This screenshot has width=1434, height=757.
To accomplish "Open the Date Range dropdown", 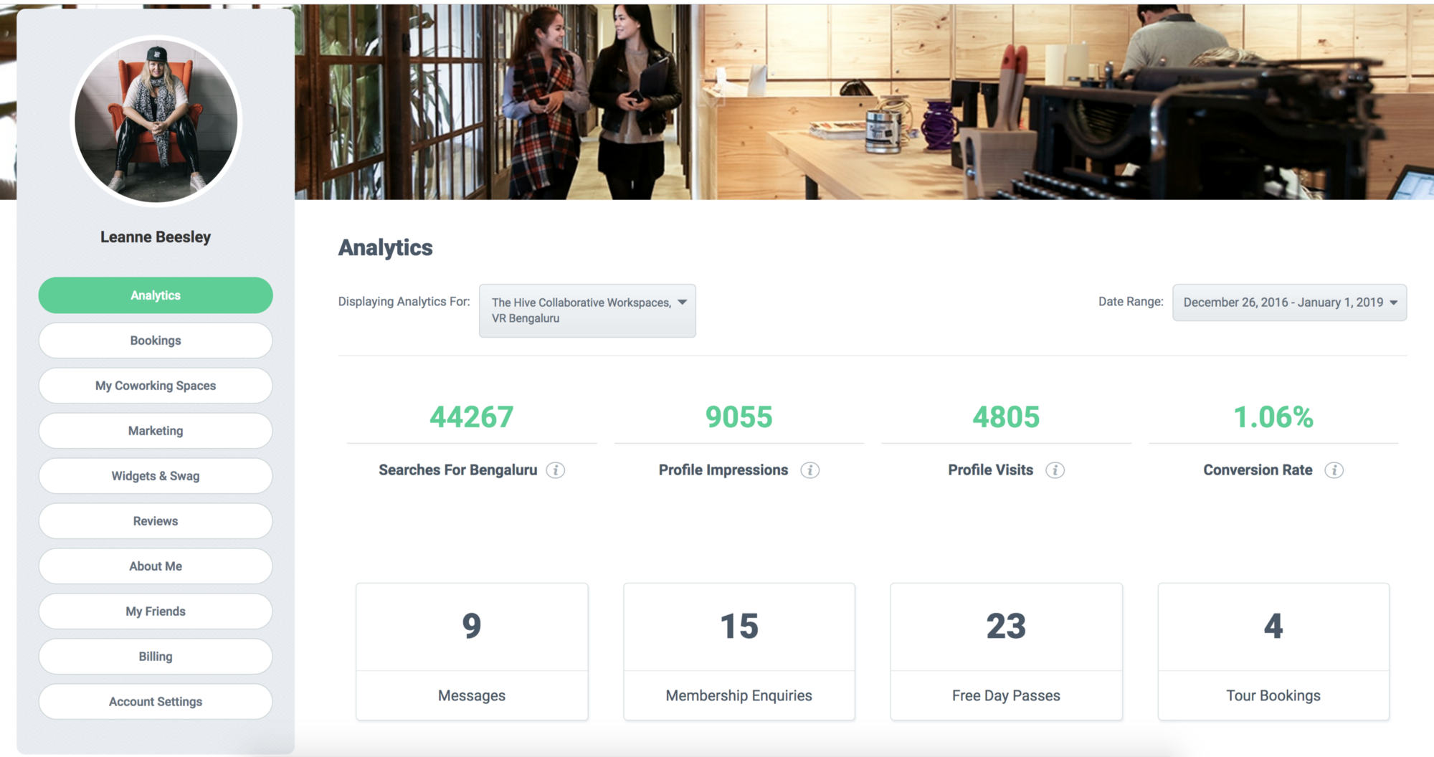I will click(1289, 303).
